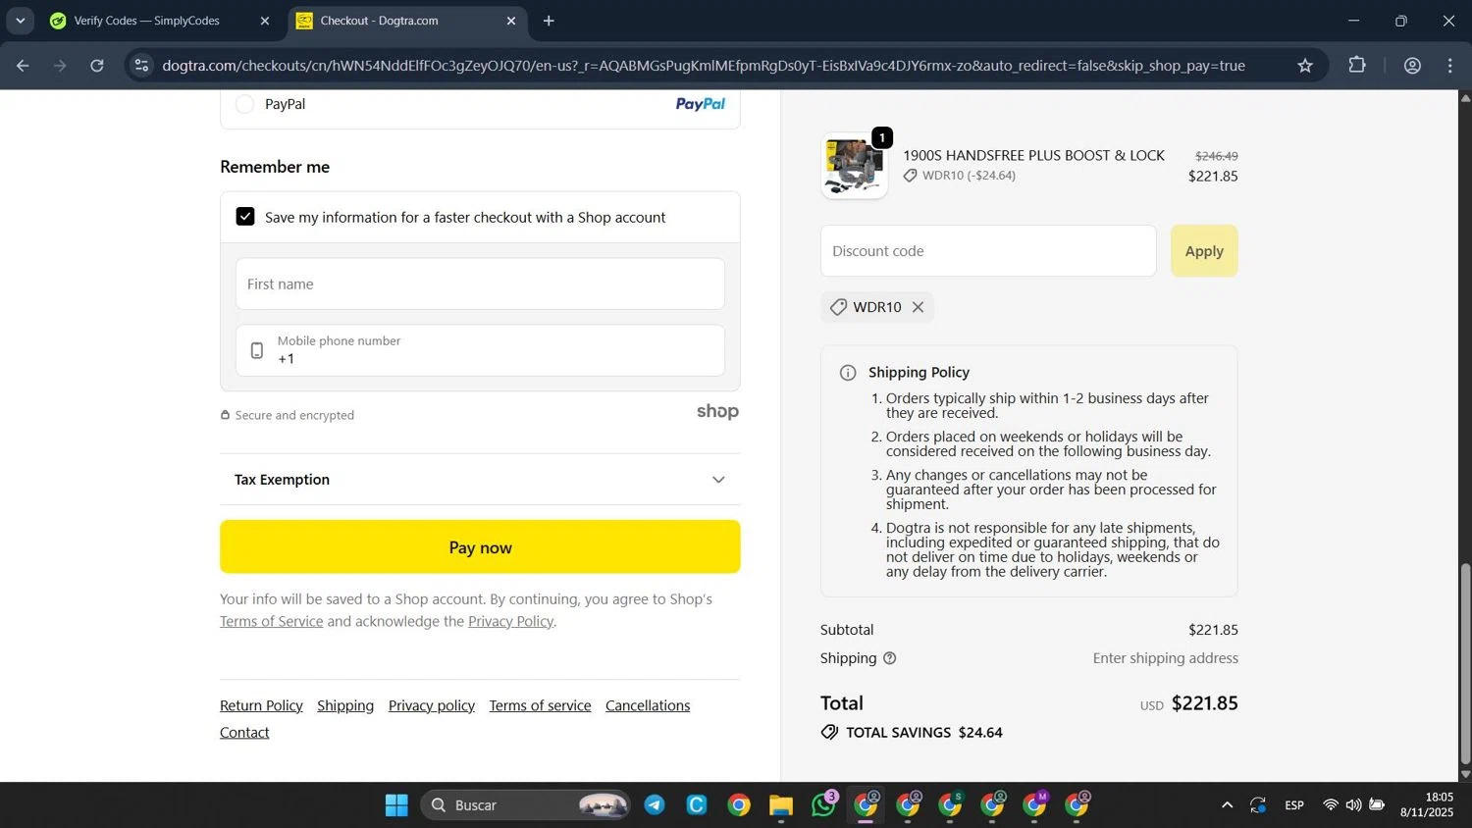The width and height of the screenshot is (1472, 828).
Task: Open the Privacy policy footer link
Action: point(432,705)
